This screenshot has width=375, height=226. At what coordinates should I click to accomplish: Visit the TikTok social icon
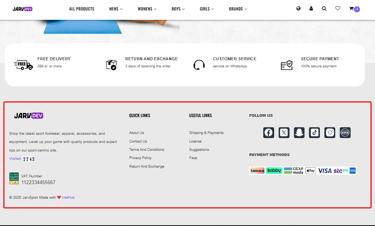click(314, 132)
